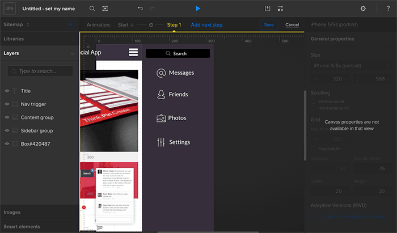Click the canvas width value 320

tap(331, 79)
